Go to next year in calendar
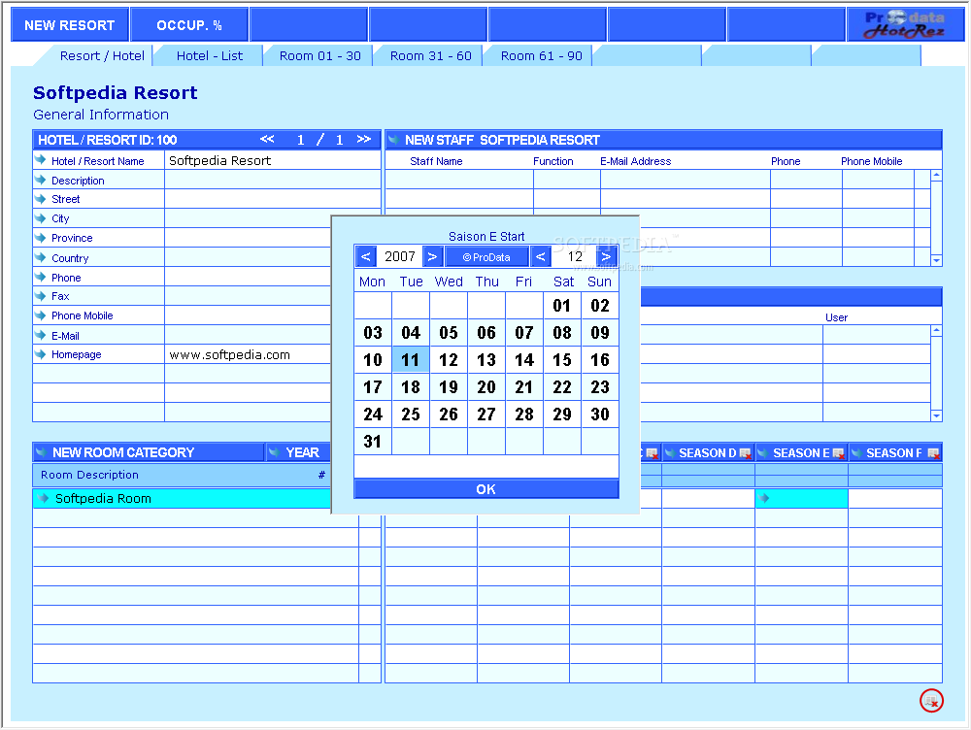Screen dimensions: 971x730 432,256
